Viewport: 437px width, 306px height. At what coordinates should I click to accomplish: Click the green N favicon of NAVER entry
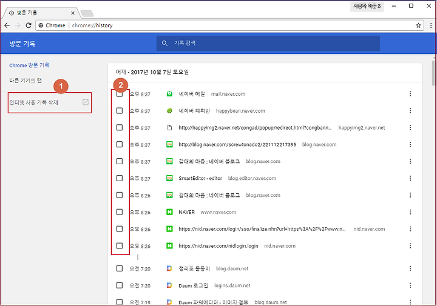pyautogui.click(x=169, y=212)
